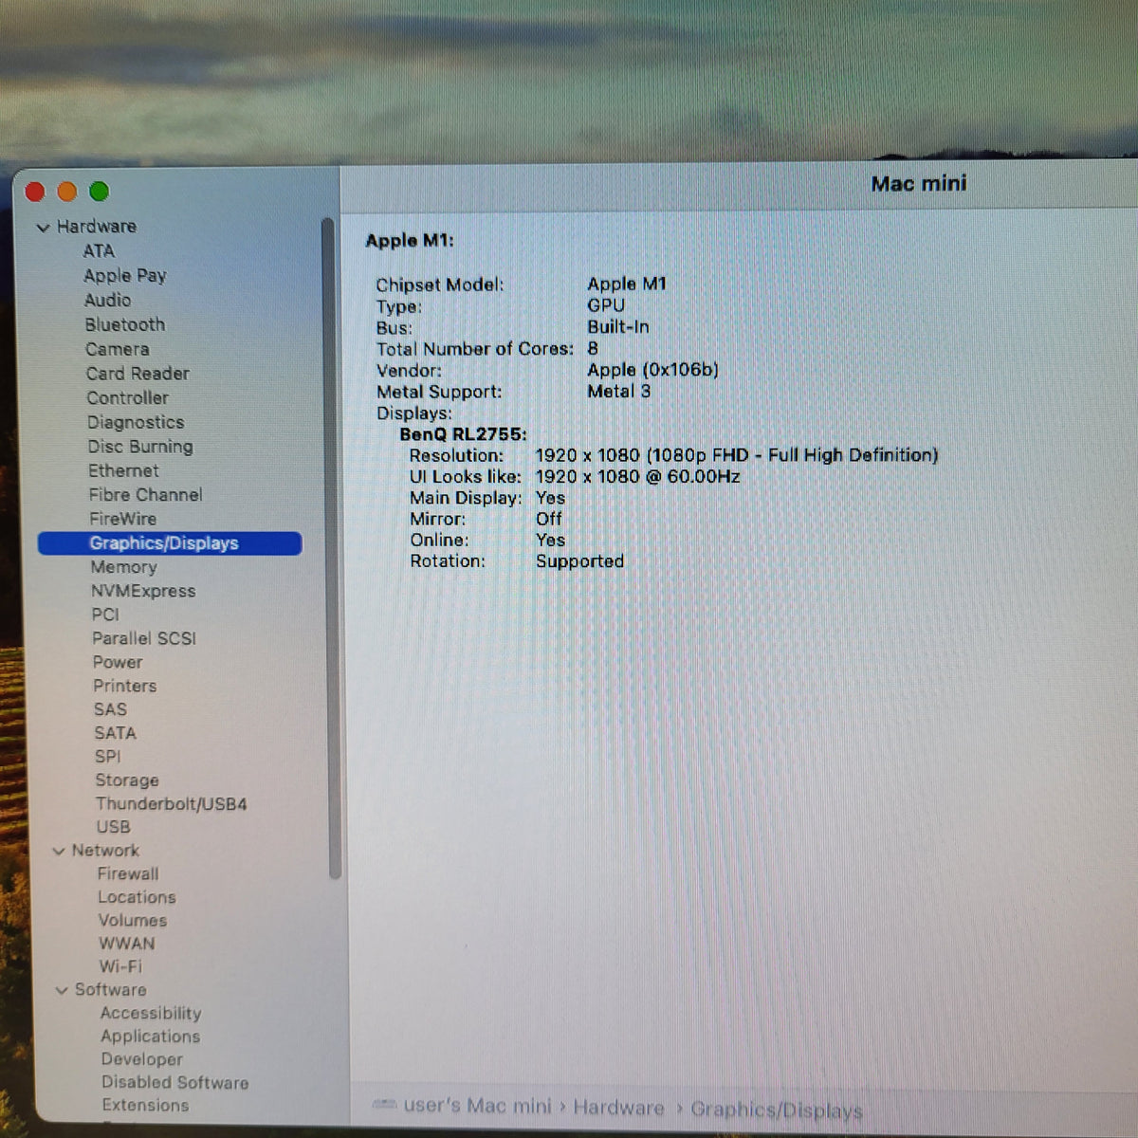The image size is (1138, 1138).
Task: Open Wi-Fi under Network
Action: click(120, 966)
